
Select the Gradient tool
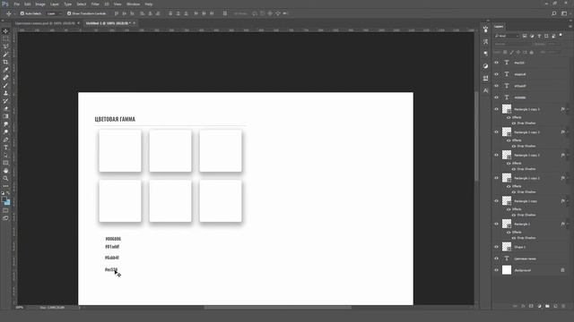(x=5, y=116)
